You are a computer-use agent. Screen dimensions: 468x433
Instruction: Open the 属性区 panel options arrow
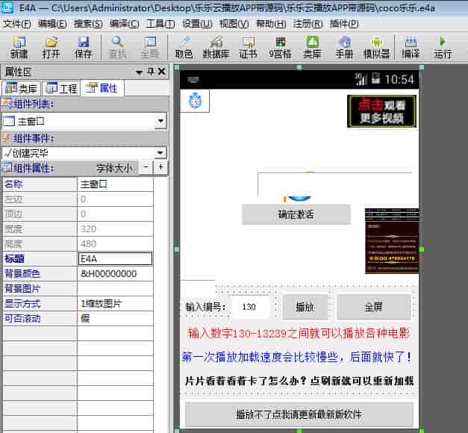click(x=139, y=72)
